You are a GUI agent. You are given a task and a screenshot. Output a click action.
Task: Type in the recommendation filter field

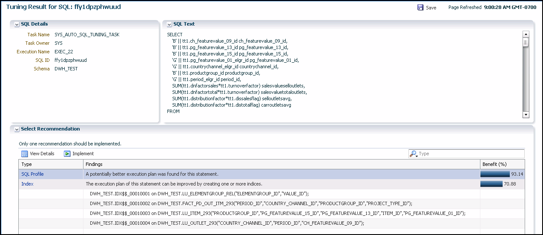click(x=471, y=154)
